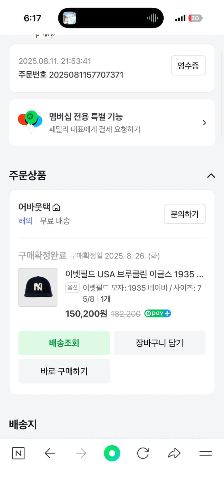Tap the forward navigation arrow
The width and height of the screenshot is (224, 486).
pos(81,453)
